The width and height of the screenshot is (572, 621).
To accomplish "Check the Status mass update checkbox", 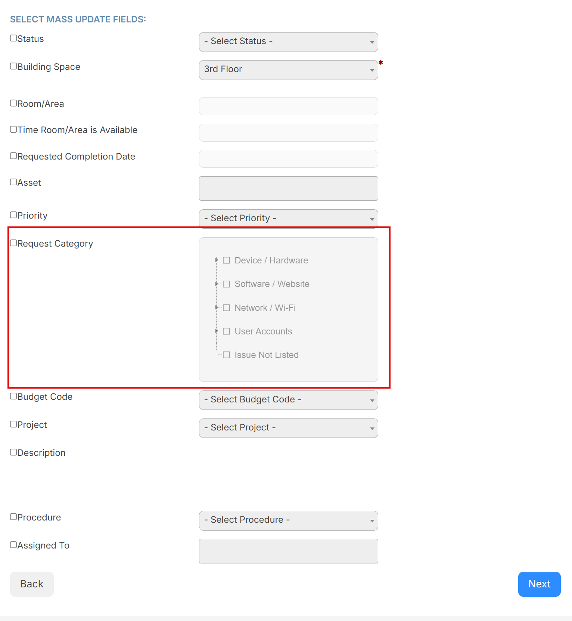I will pyautogui.click(x=13, y=38).
